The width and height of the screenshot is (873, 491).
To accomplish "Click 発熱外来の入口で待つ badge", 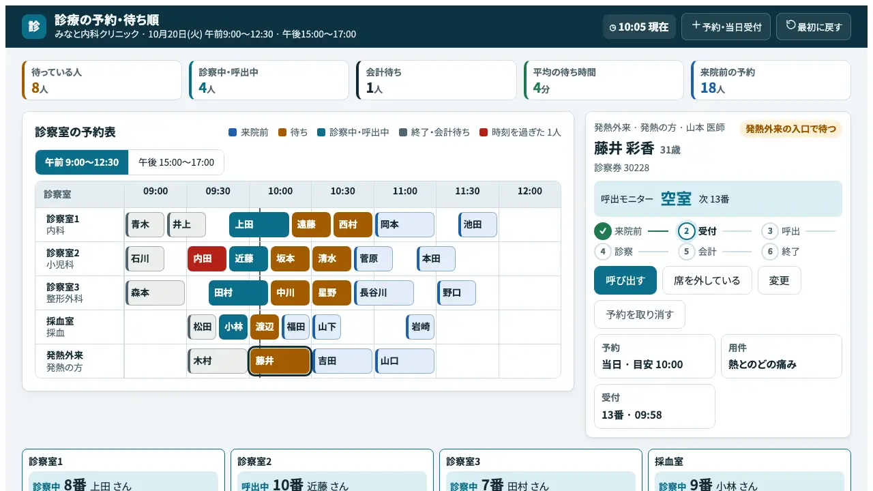I will pos(790,129).
